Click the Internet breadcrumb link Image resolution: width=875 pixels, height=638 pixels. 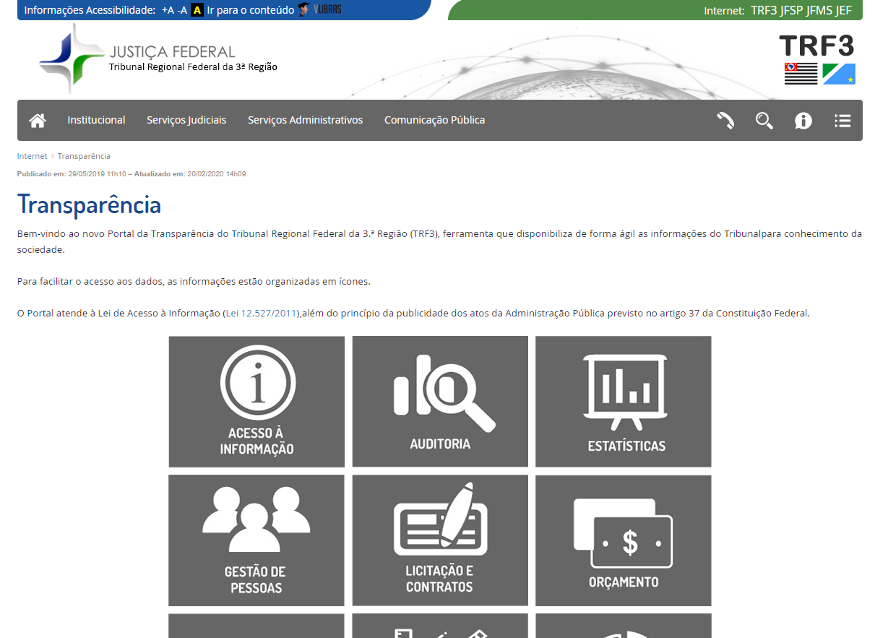click(32, 156)
